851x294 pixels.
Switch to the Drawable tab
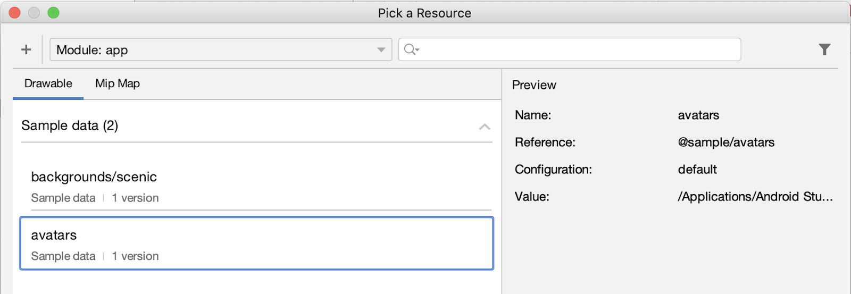click(48, 84)
